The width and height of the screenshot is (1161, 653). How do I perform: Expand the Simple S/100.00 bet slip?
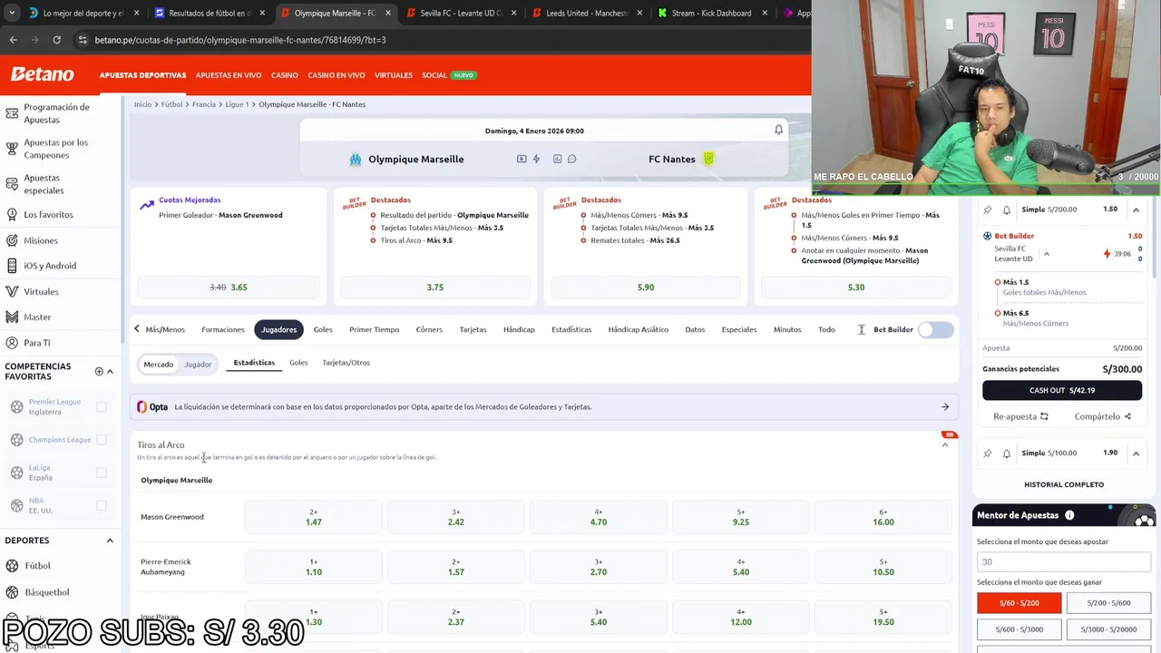pos(1136,453)
